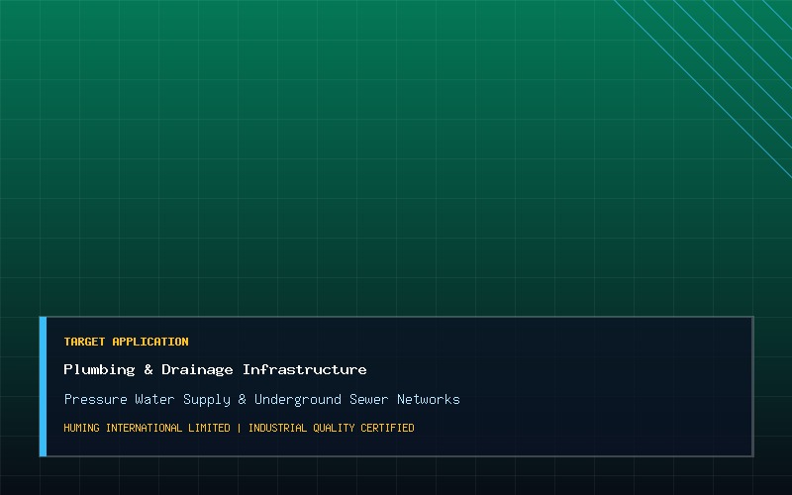Click the TARGET APPLICATION label
Screen dimensions: 792x495
(126, 342)
